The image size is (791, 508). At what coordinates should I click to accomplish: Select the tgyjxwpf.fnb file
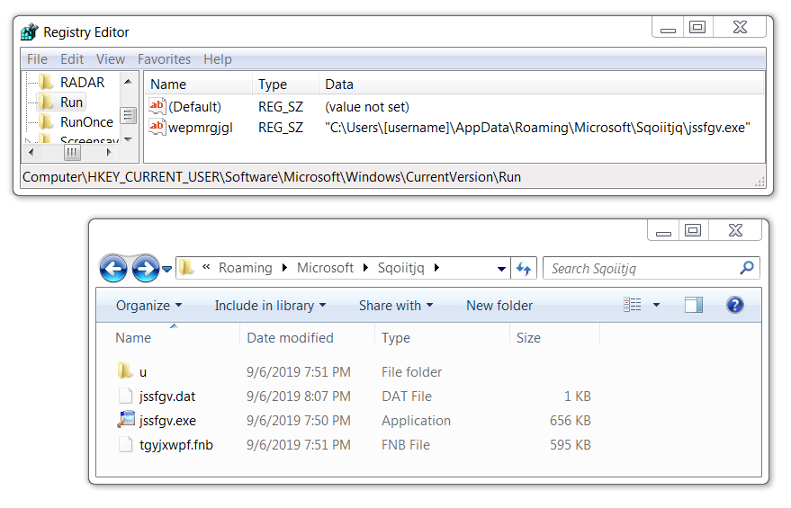176,445
